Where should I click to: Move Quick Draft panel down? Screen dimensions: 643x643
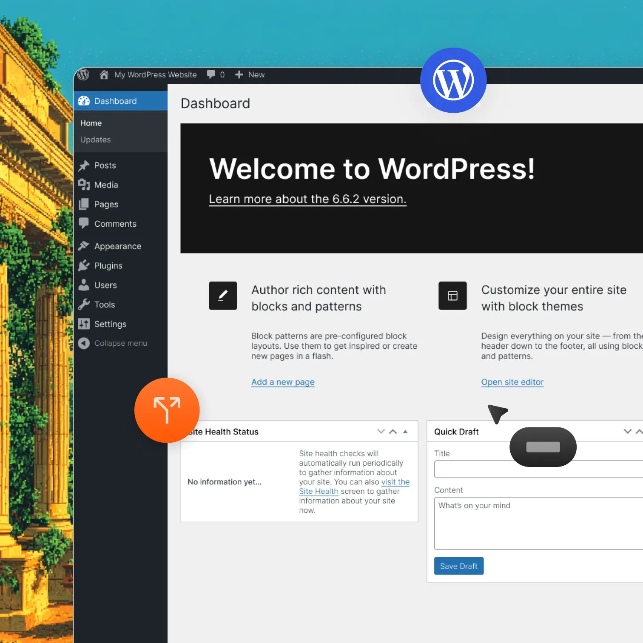627,432
